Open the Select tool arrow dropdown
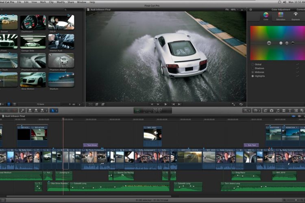This screenshot has width=305, height=203. [x=54, y=110]
